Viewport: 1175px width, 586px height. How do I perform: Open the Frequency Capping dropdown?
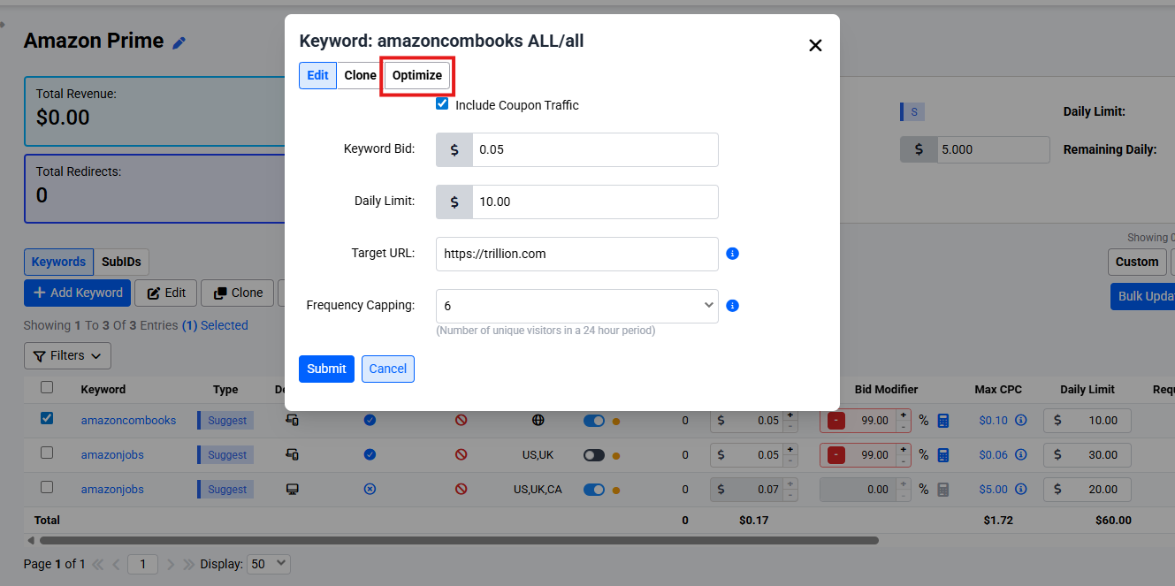[x=576, y=306]
